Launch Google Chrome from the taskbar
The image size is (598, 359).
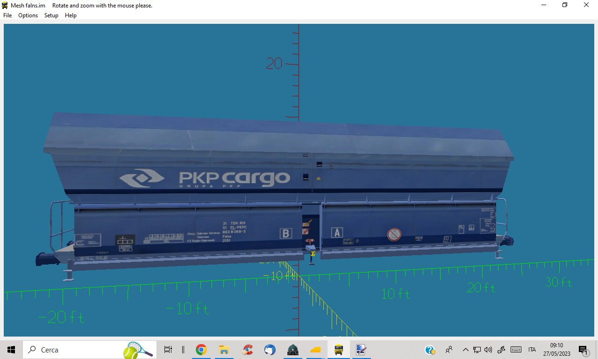click(x=201, y=350)
